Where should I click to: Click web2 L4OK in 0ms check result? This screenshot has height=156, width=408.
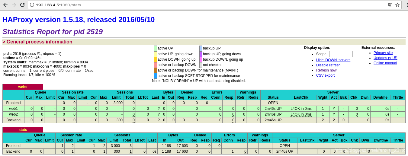click(x=301, y=114)
